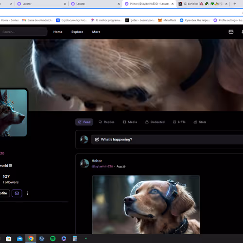The width and height of the screenshot is (243, 243).
Task: Click the Aug 29 post date
Action: click(x=121, y=167)
